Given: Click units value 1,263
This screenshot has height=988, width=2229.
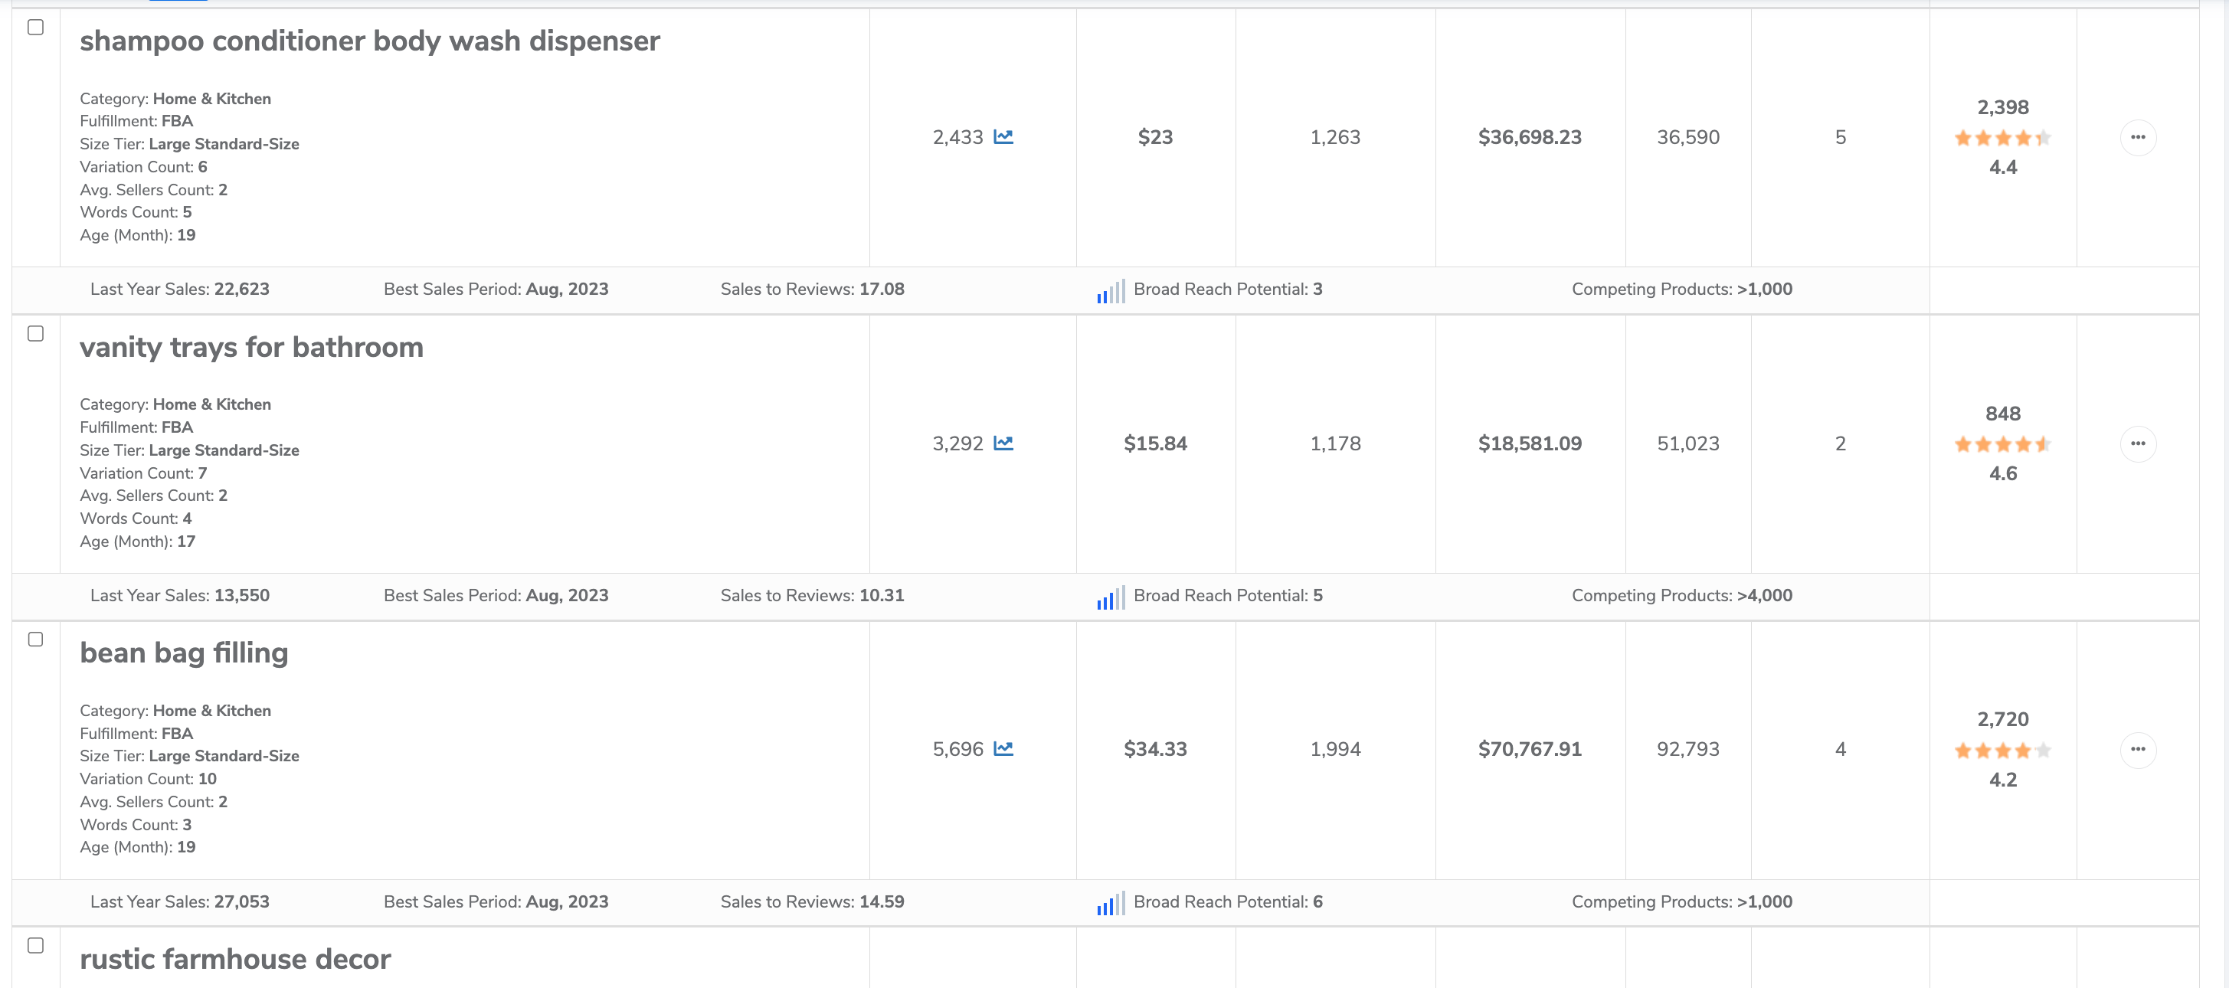Looking at the screenshot, I should (x=1334, y=136).
